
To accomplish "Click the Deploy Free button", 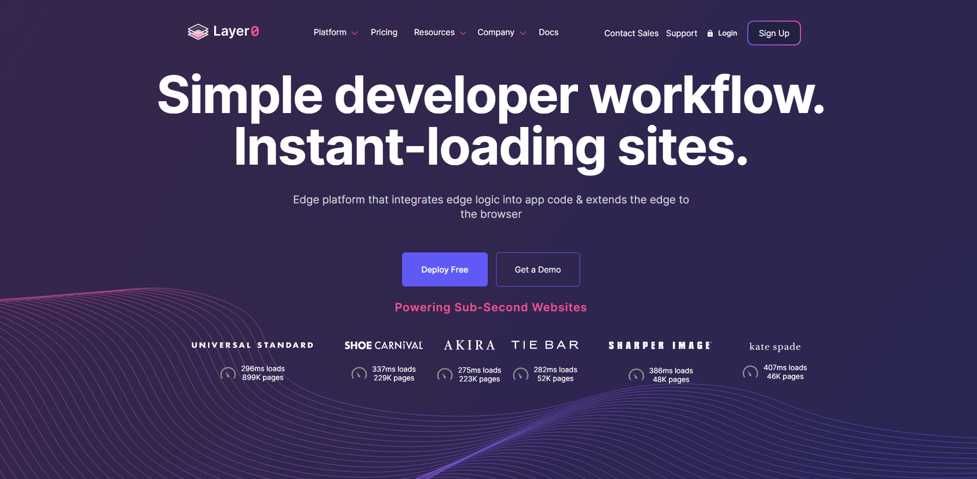I will [x=444, y=269].
